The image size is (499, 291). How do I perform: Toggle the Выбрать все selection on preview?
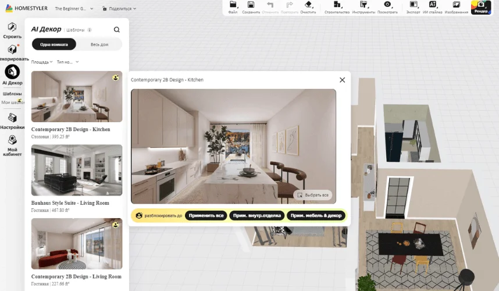pos(313,195)
